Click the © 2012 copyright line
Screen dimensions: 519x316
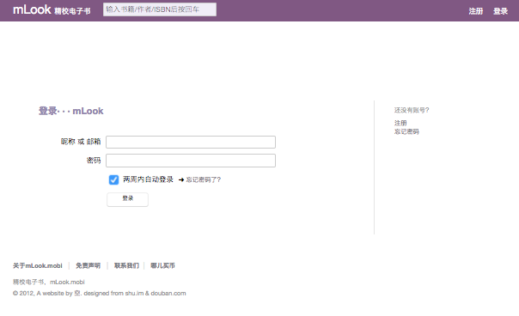[x=100, y=293]
